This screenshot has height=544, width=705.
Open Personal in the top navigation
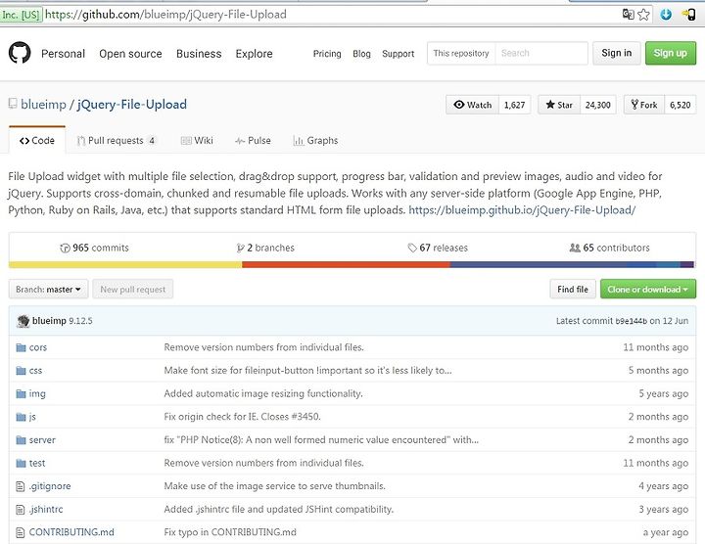point(63,54)
